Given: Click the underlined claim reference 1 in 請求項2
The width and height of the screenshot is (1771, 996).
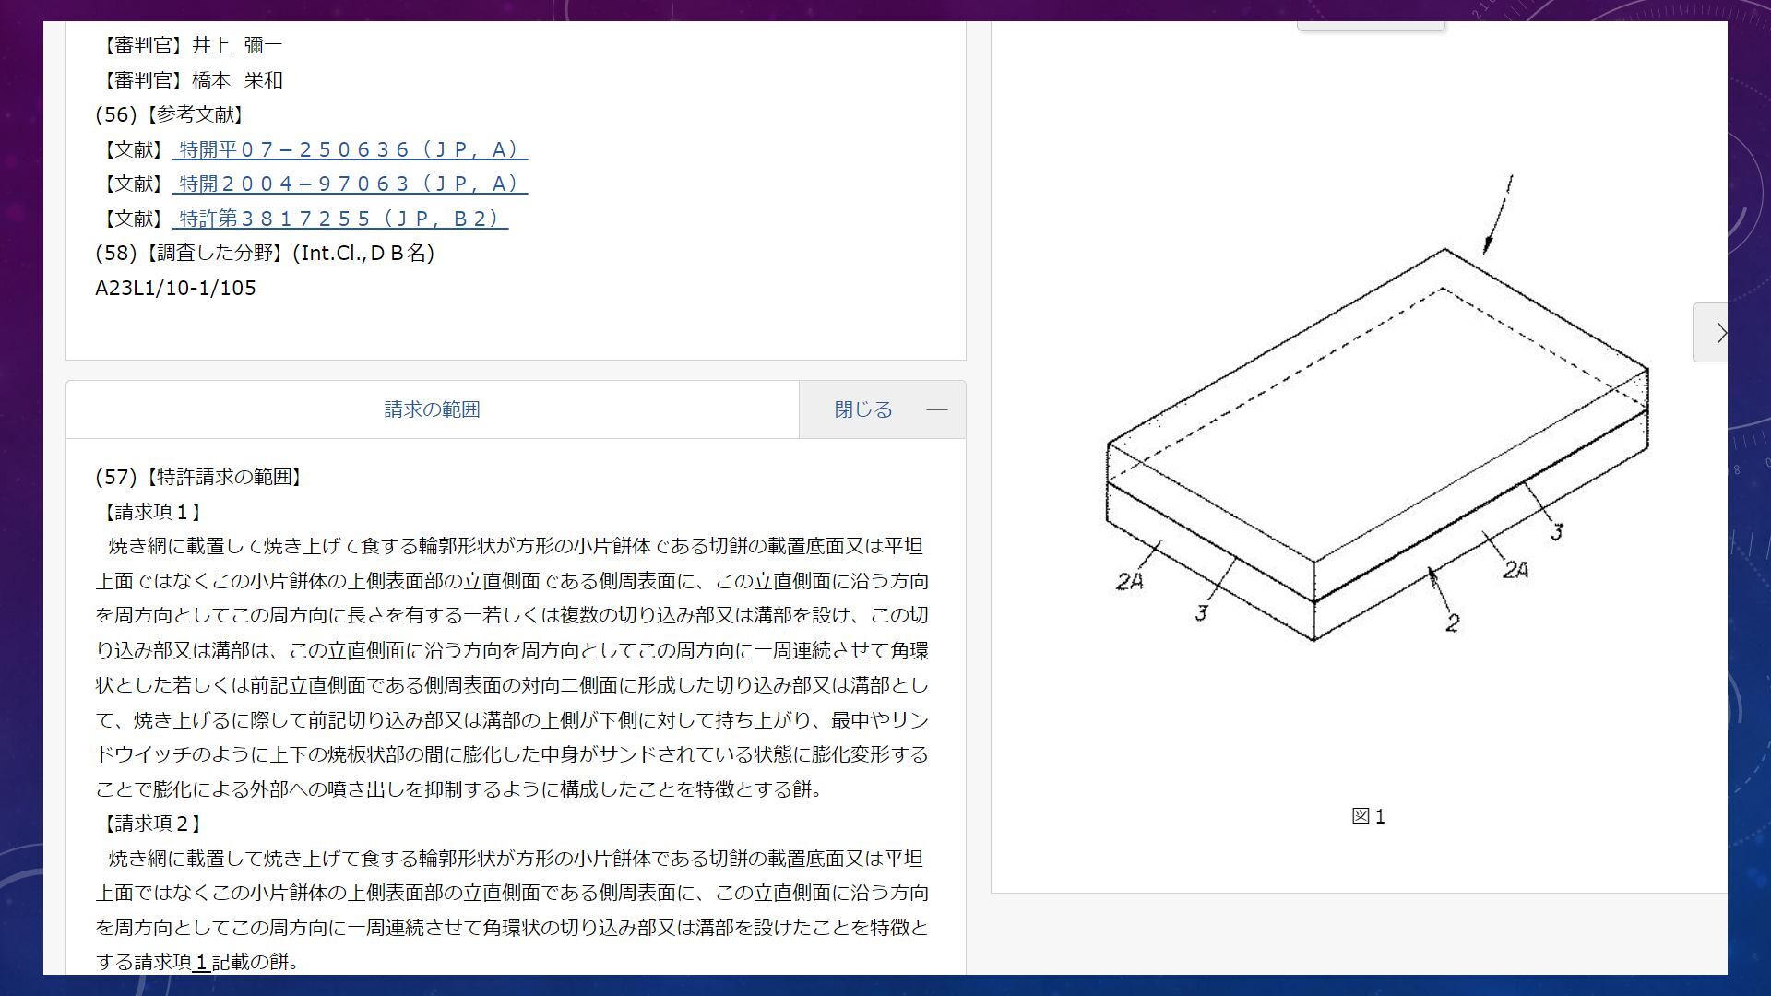Looking at the screenshot, I should (200, 962).
